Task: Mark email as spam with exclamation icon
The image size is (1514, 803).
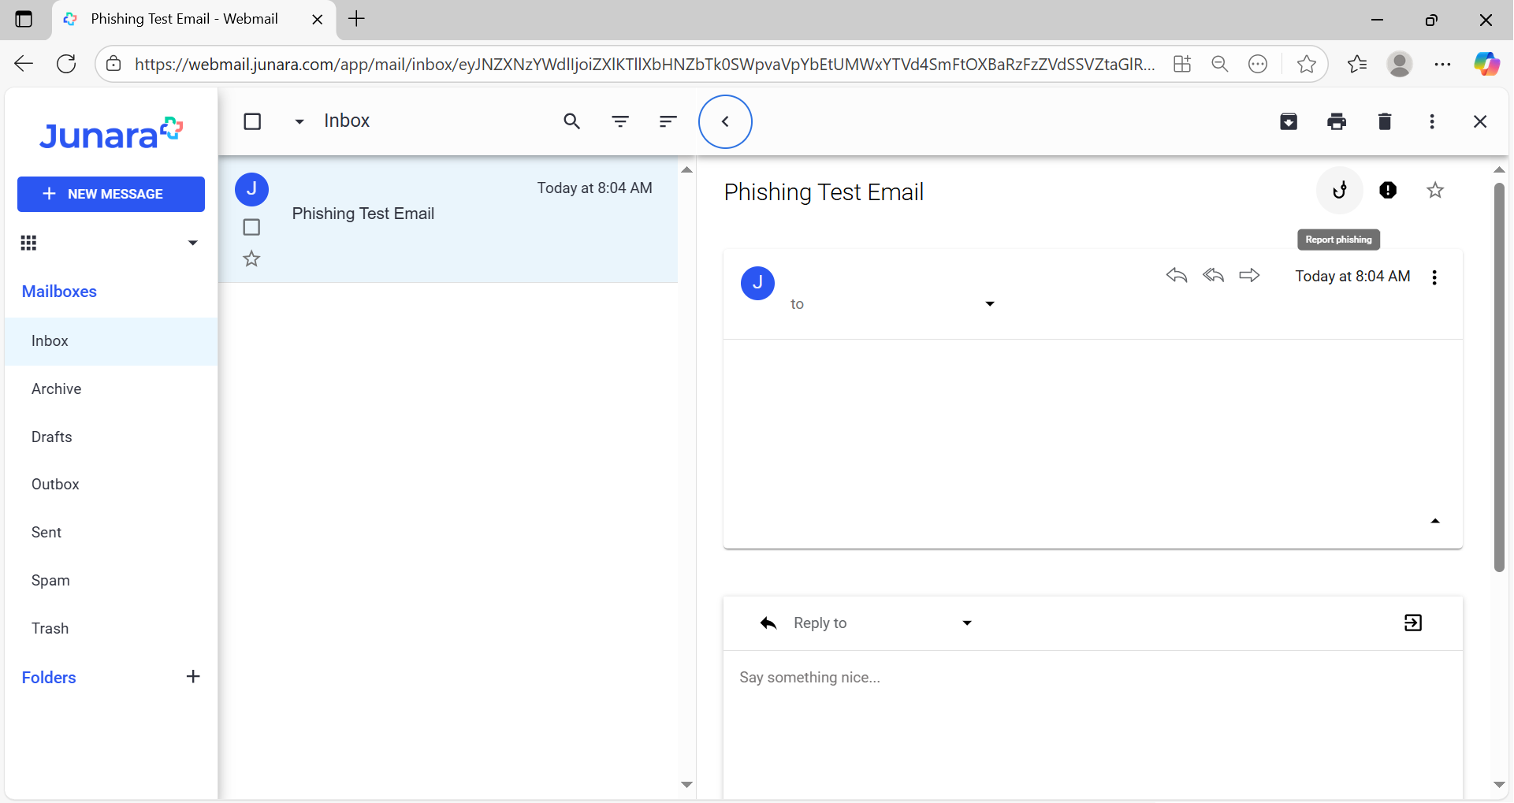Action: pos(1388,190)
